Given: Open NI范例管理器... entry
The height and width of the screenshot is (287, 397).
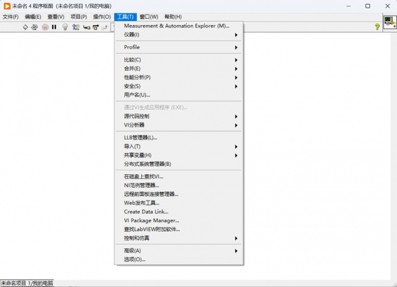Looking at the screenshot, I should coord(179,185).
